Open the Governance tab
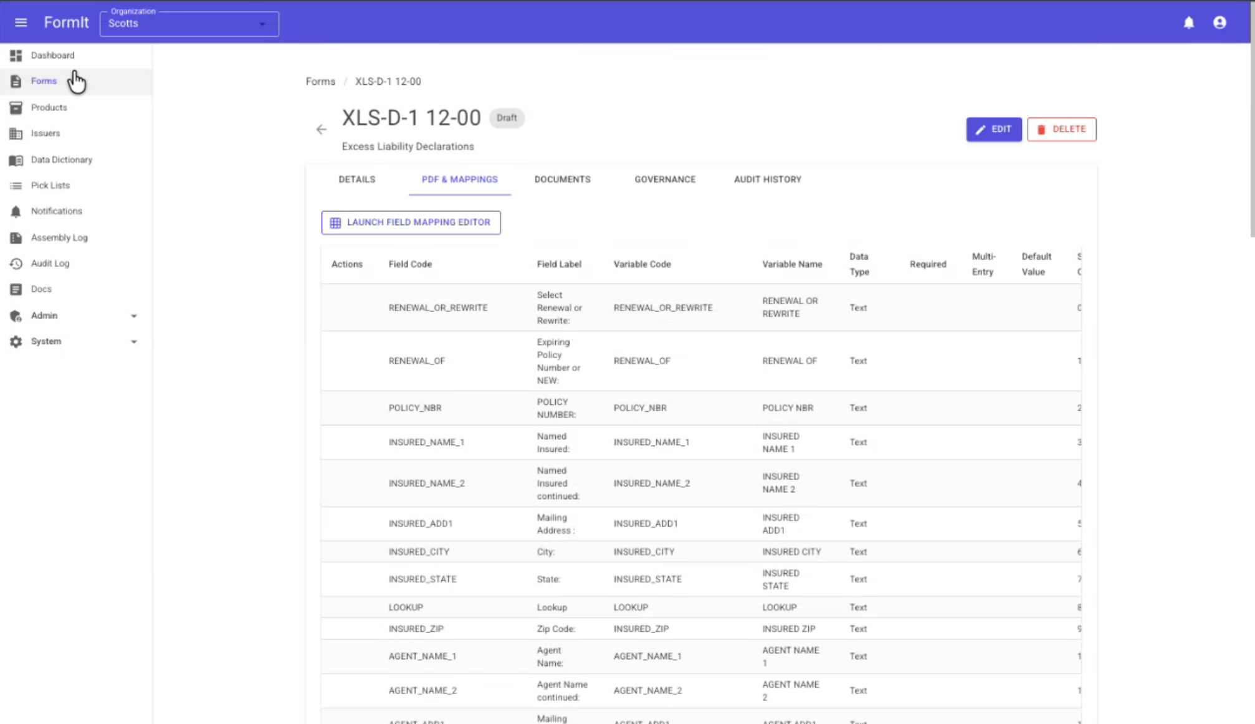 pyautogui.click(x=665, y=179)
